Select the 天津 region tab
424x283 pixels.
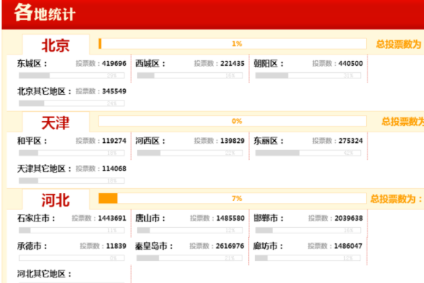pyautogui.click(x=55, y=122)
